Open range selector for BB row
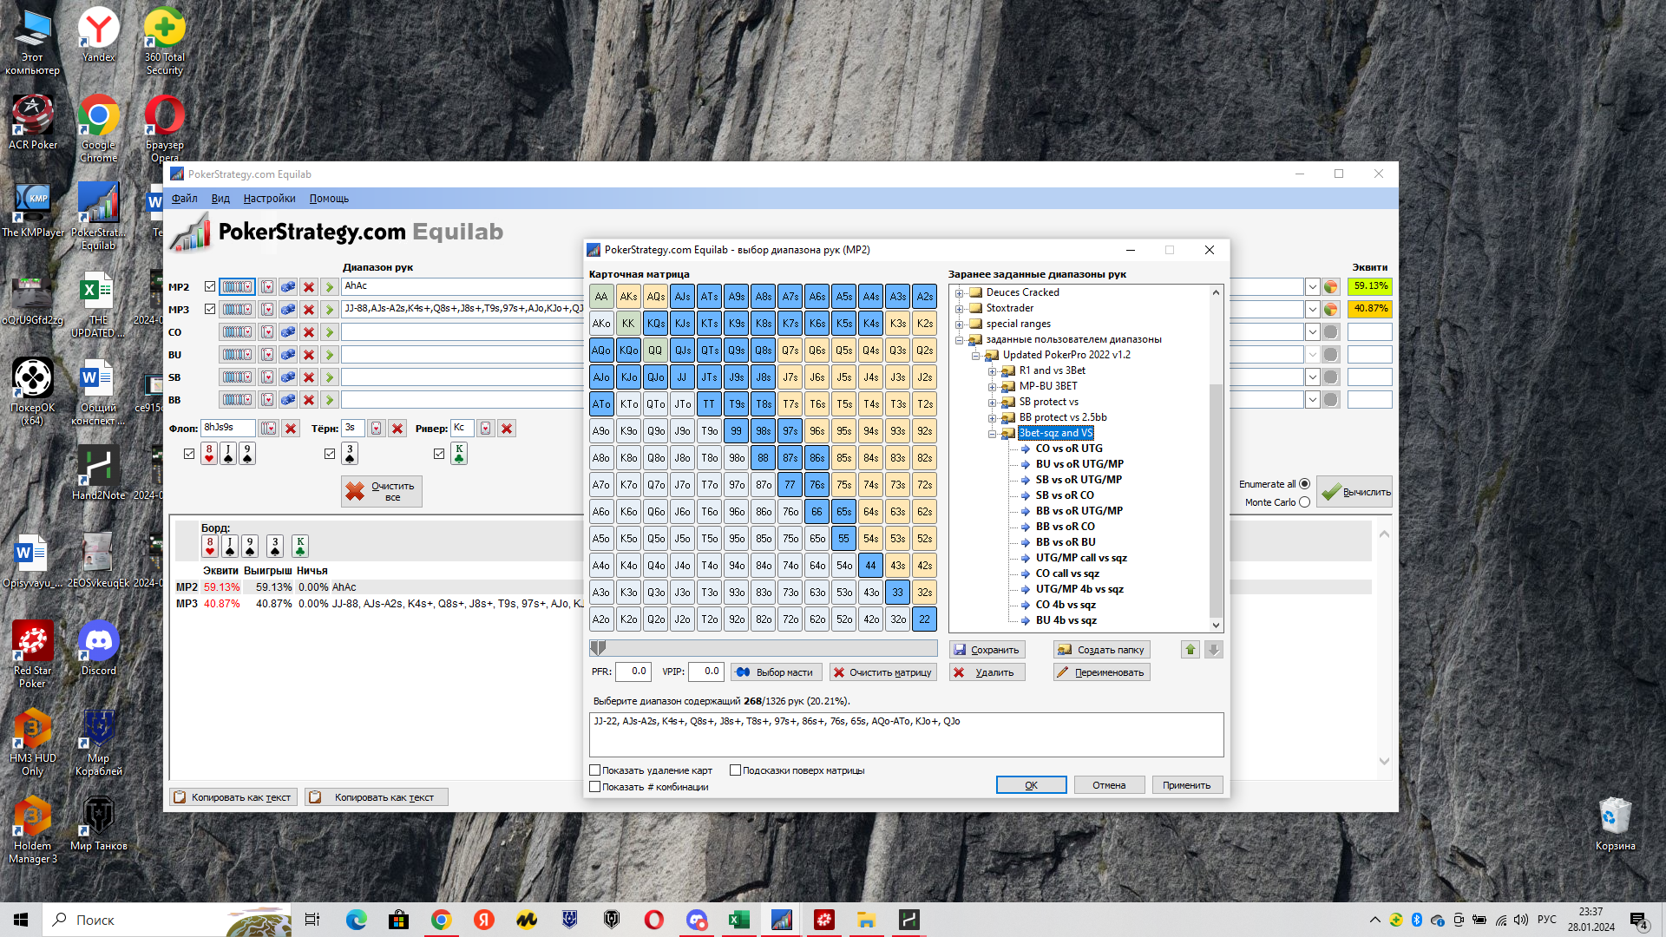This screenshot has height=937, width=1666. click(237, 400)
